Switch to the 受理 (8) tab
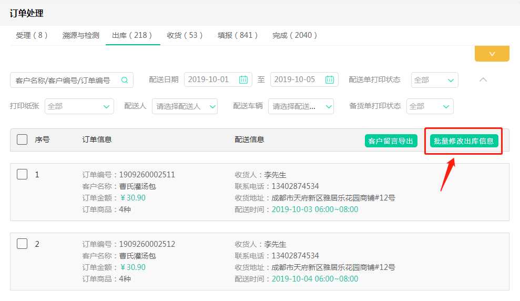Screen dimensions: 520x301 click(x=32, y=35)
